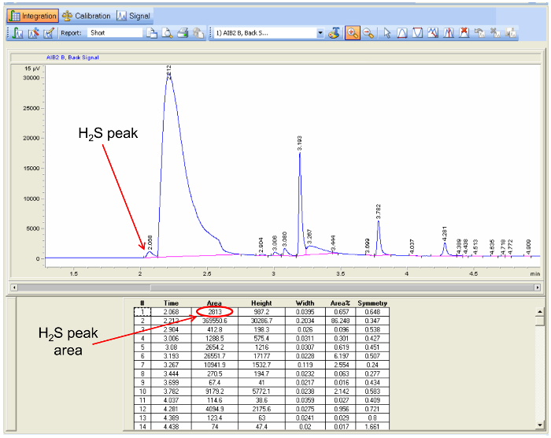This screenshot has height=438, width=551.
Task: Click the chromatogram scrollbar left arrow
Action: coord(14,288)
